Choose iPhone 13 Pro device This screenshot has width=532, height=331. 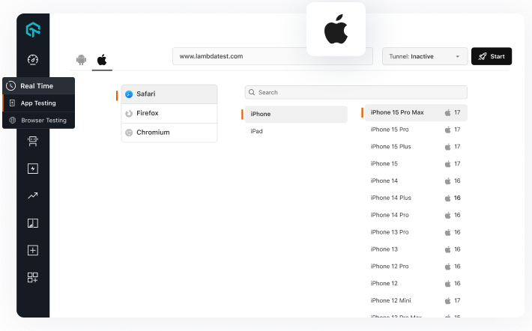click(416, 232)
